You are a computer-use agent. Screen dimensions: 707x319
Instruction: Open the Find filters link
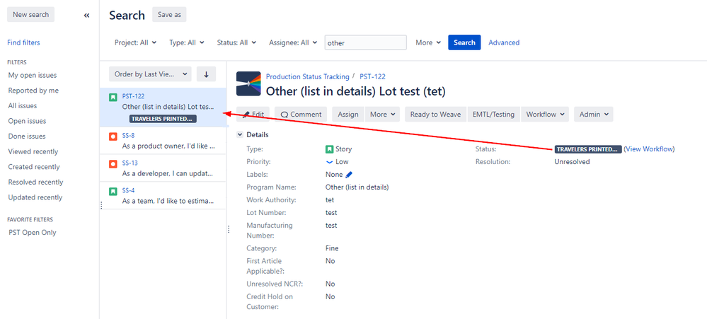tap(23, 43)
